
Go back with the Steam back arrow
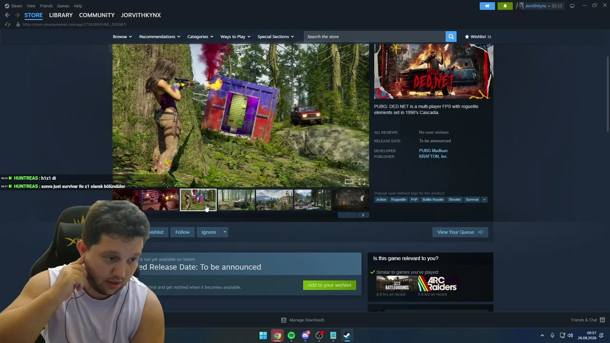point(7,15)
